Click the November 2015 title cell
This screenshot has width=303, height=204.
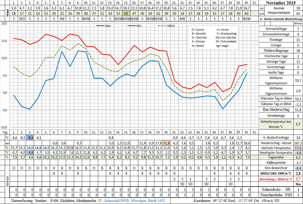coord(281,3)
